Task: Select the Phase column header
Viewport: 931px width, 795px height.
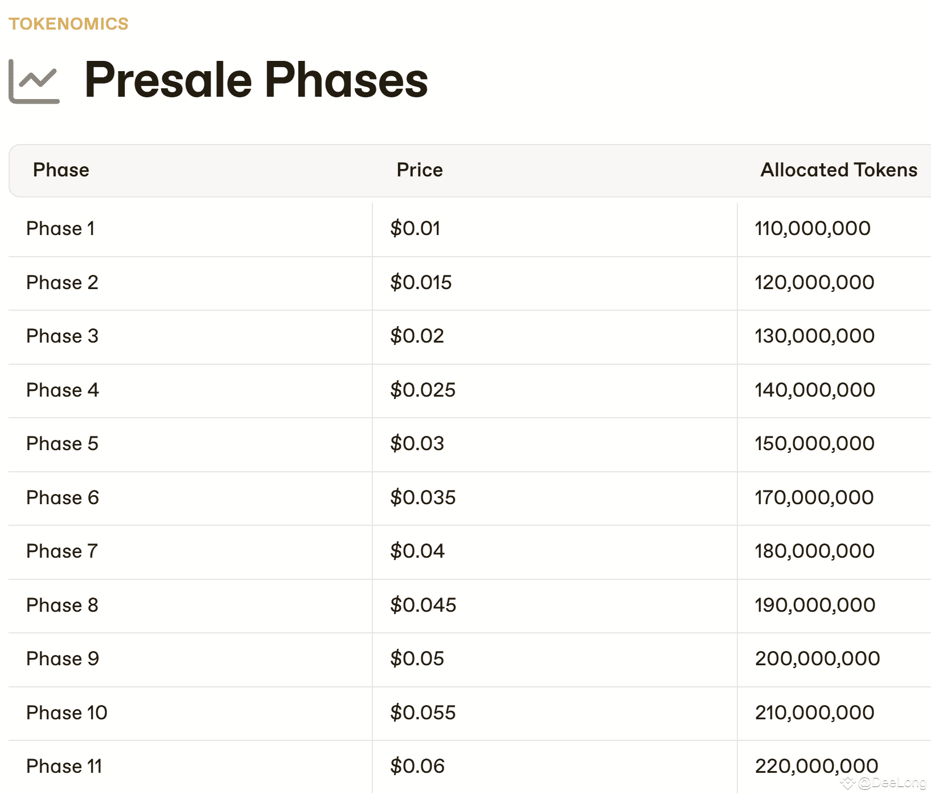Action: (x=61, y=170)
